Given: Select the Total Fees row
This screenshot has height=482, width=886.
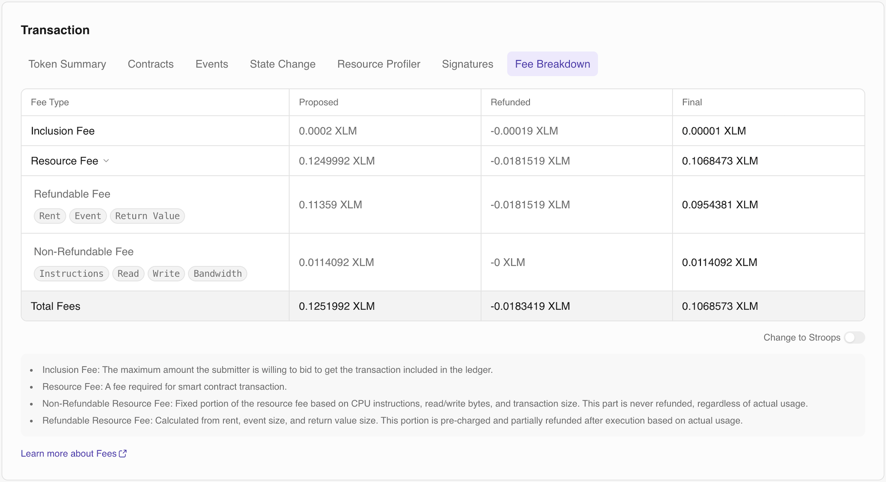Looking at the screenshot, I should pos(55,306).
